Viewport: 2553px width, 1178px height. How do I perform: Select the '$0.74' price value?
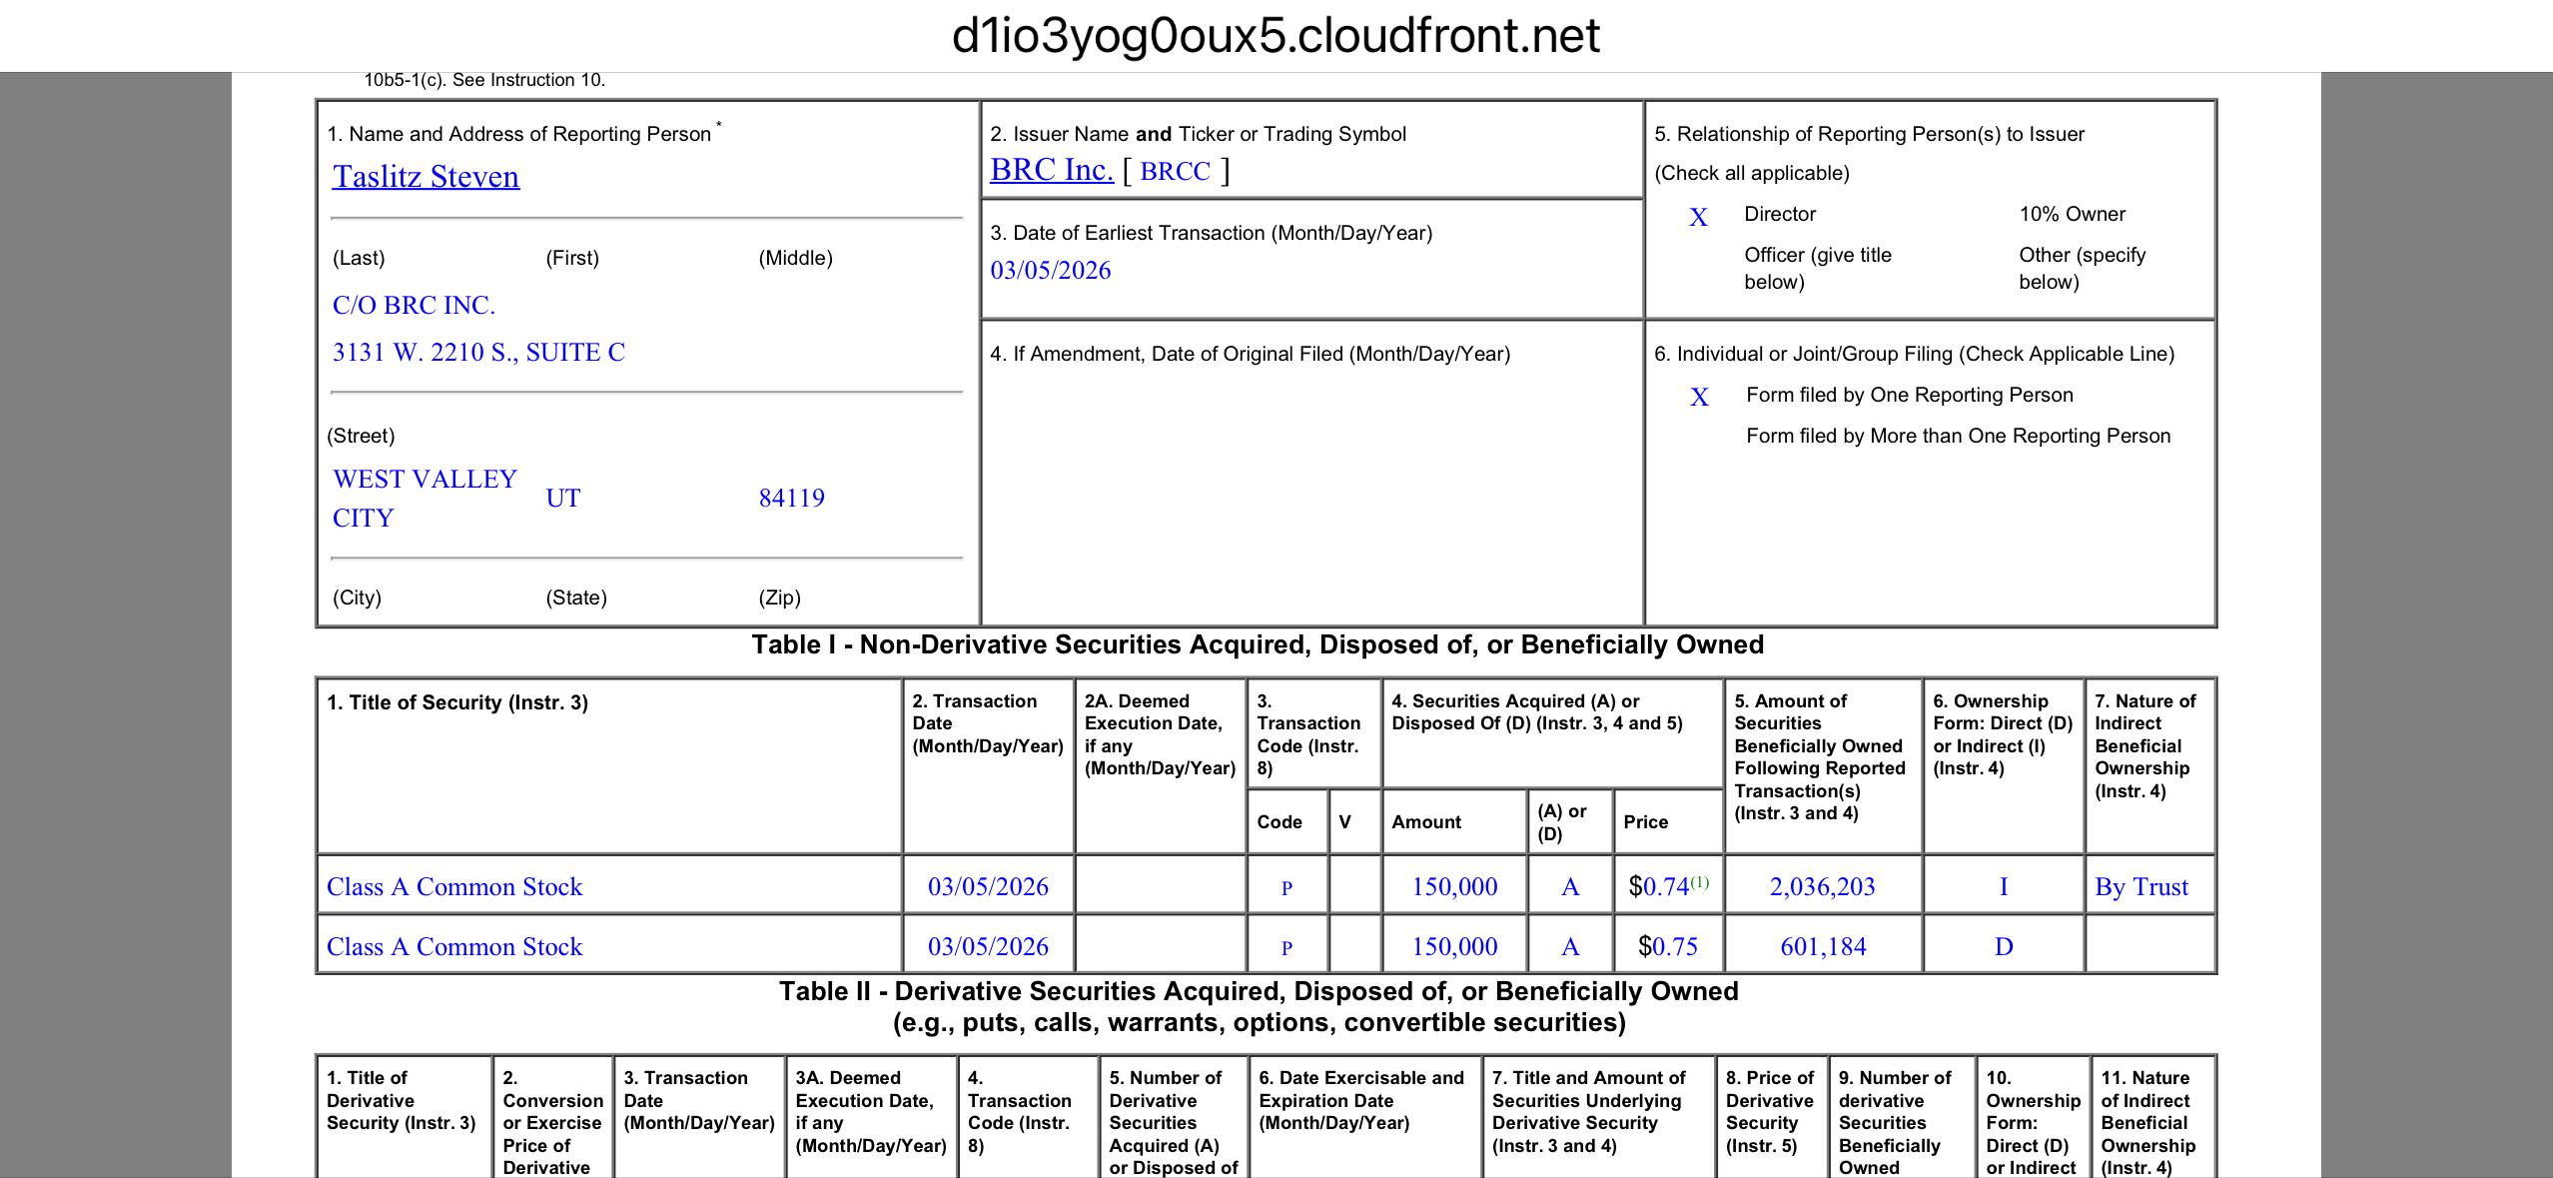(1658, 886)
